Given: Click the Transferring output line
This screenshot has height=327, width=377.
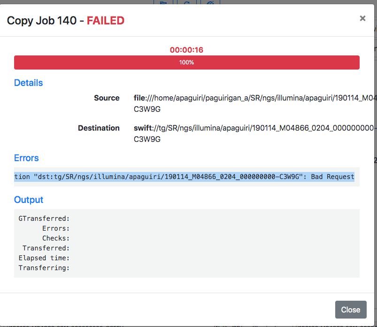Looking at the screenshot, I should [44, 268].
